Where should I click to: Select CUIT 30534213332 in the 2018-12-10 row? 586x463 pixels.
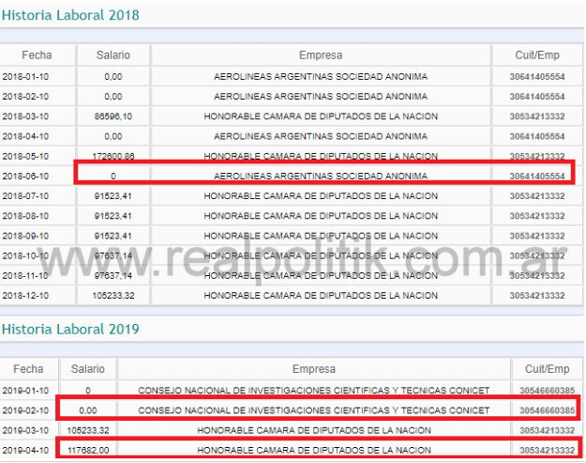tap(537, 295)
